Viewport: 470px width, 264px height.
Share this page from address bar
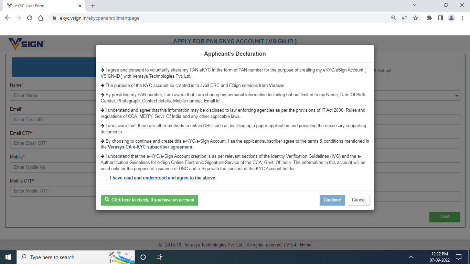[x=405, y=18]
